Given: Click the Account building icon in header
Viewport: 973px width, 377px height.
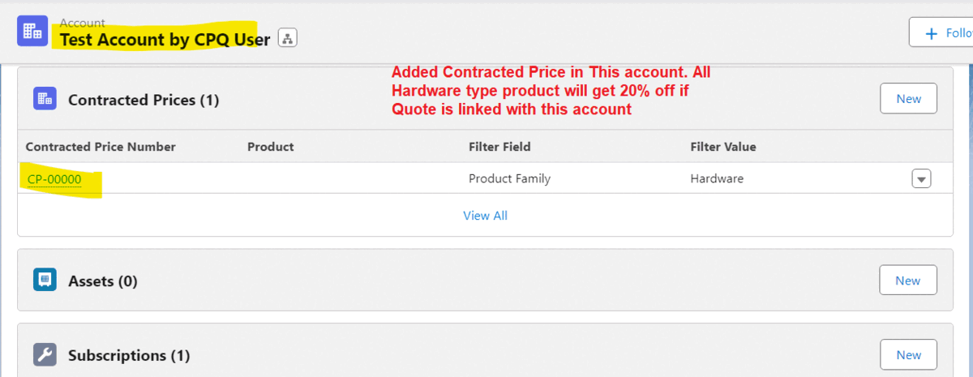Looking at the screenshot, I should [32, 31].
